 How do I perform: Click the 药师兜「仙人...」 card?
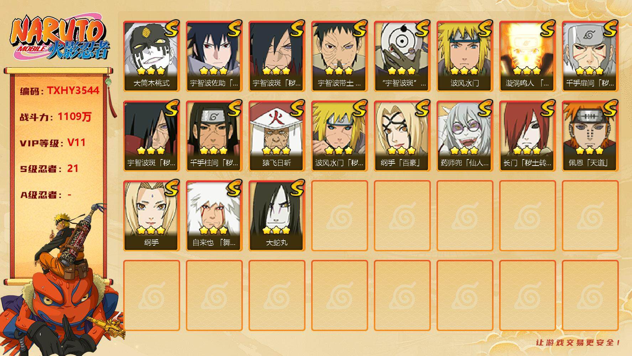coord(465,136)
